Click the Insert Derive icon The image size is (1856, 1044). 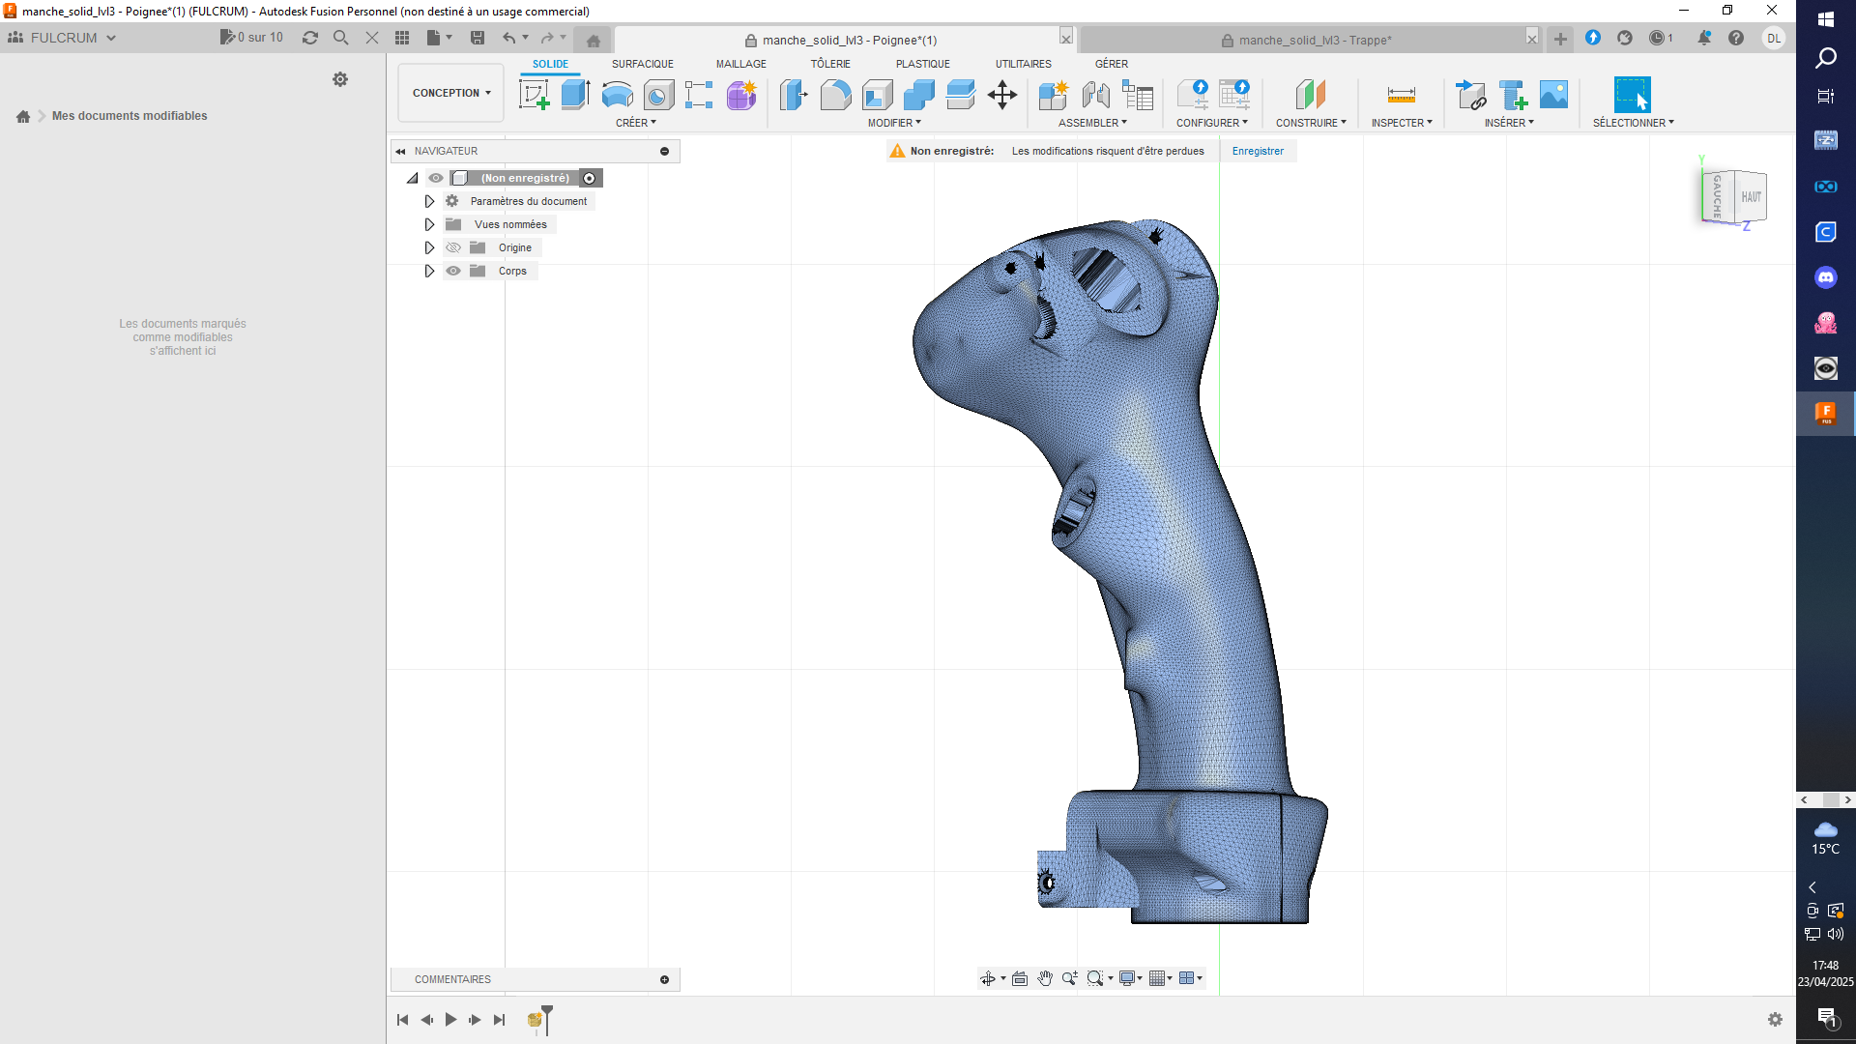[x=1470, y=95]
